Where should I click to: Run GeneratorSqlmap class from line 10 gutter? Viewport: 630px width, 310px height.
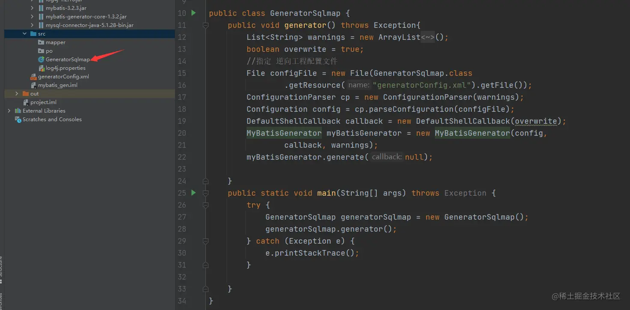coord(193,13)
